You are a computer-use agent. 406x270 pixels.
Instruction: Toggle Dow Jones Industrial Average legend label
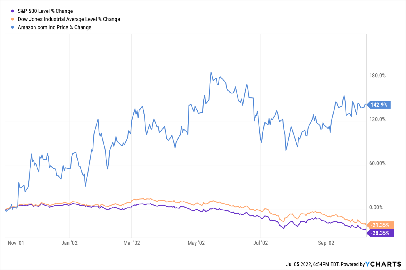69,19
